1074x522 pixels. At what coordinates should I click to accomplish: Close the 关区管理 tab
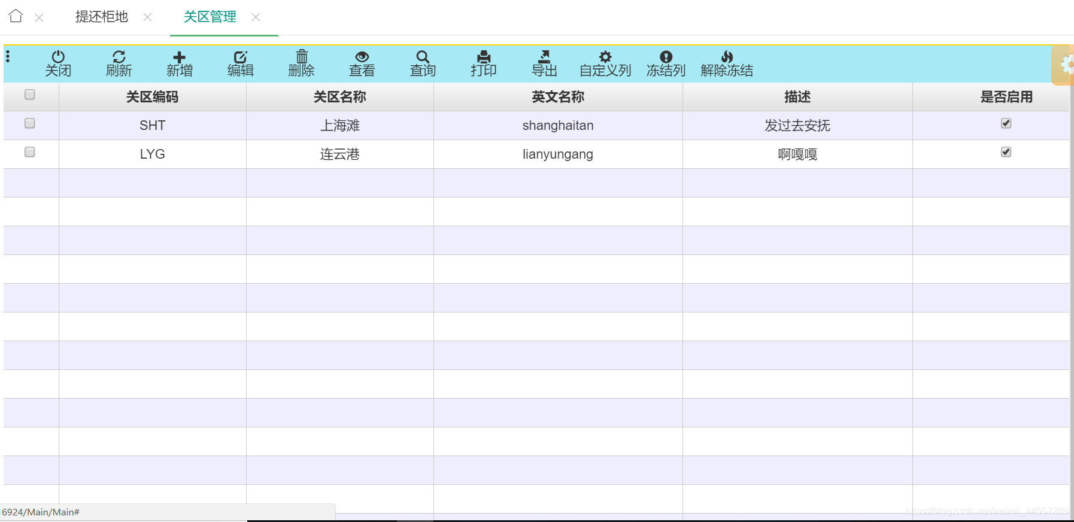(x=256, y=17)
